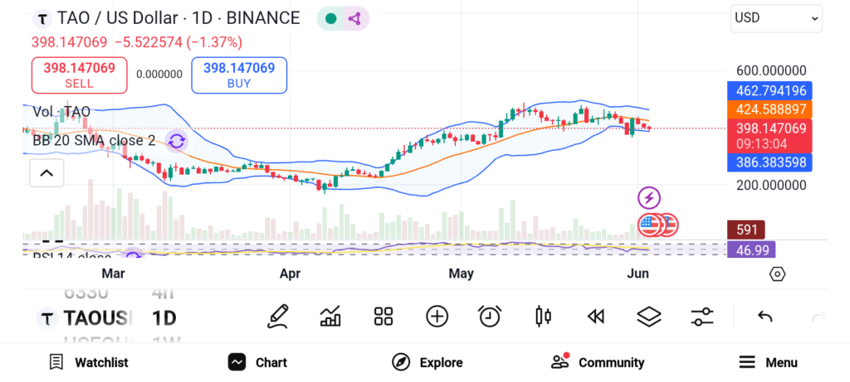Open the indicators chart icon

pos(330,317)
